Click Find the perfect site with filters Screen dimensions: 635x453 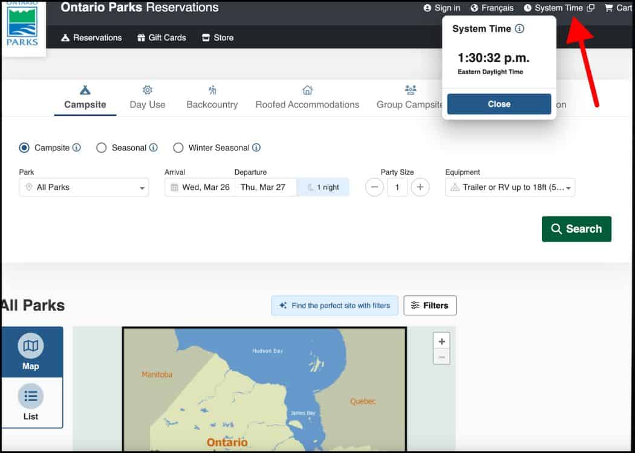click(x=334, y=306)
